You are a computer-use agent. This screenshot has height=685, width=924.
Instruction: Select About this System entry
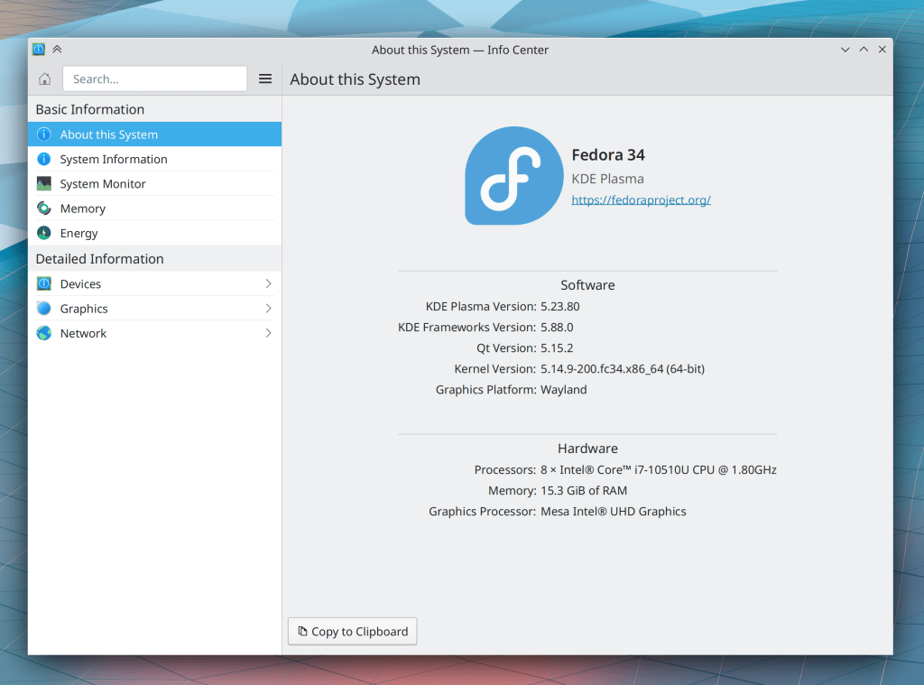(109, 134)
